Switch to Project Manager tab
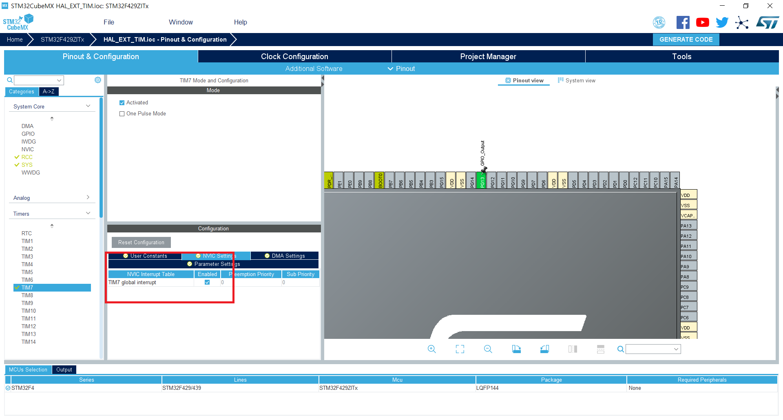 488,56
